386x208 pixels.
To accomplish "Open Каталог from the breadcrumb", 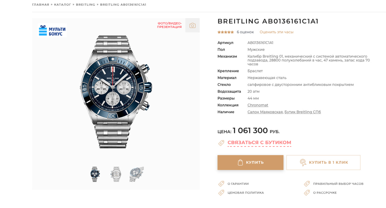I will point(62,5).
